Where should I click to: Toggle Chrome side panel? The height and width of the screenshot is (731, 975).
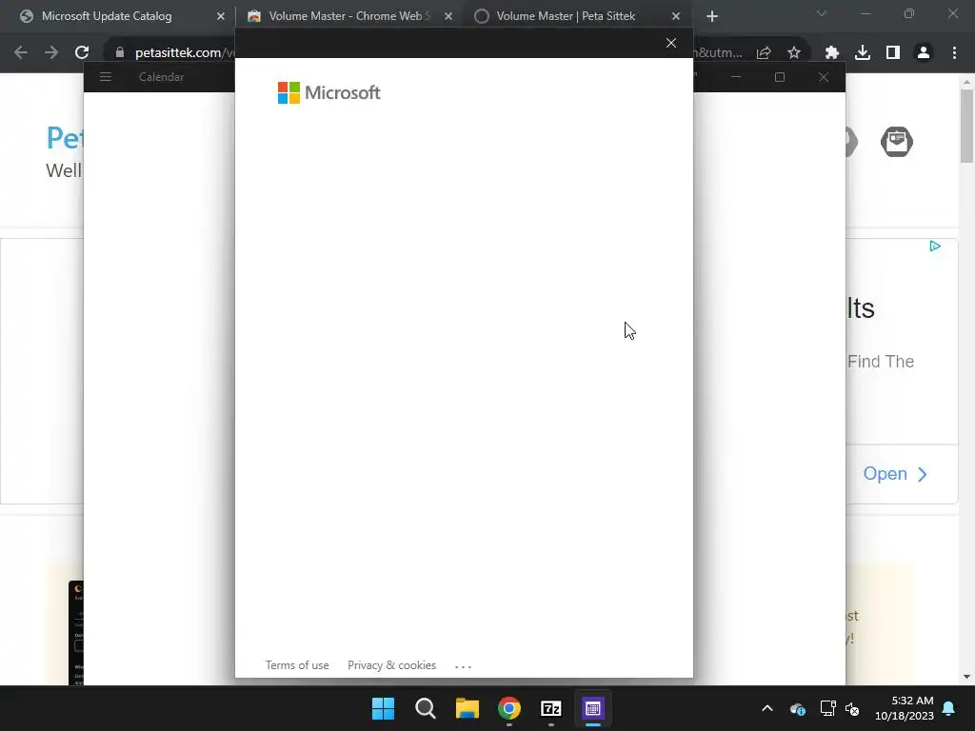pos(893,53)
